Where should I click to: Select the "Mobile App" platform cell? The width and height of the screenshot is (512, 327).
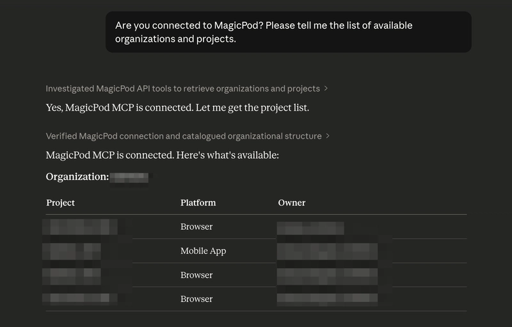point(203,251)
